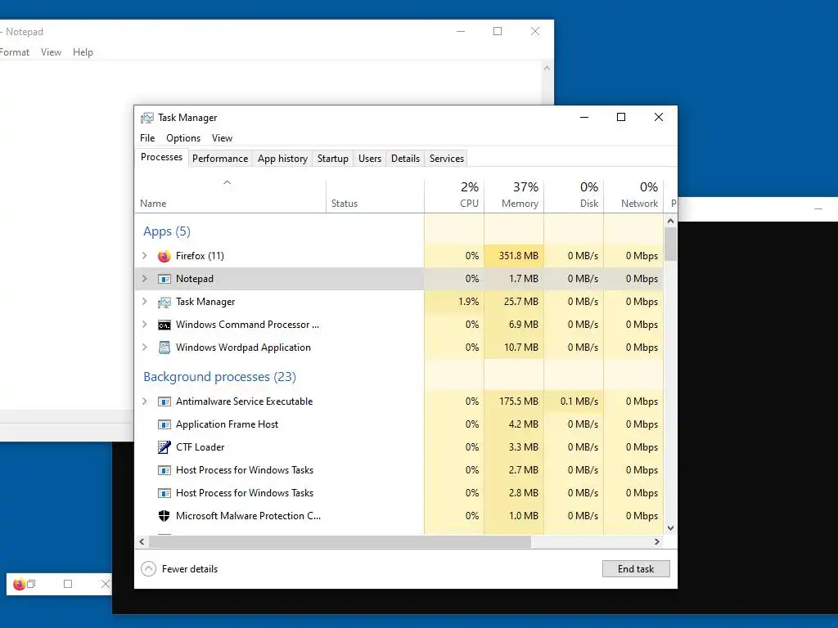Click the End task button
838x628 pixels.
tap(635, 569)
